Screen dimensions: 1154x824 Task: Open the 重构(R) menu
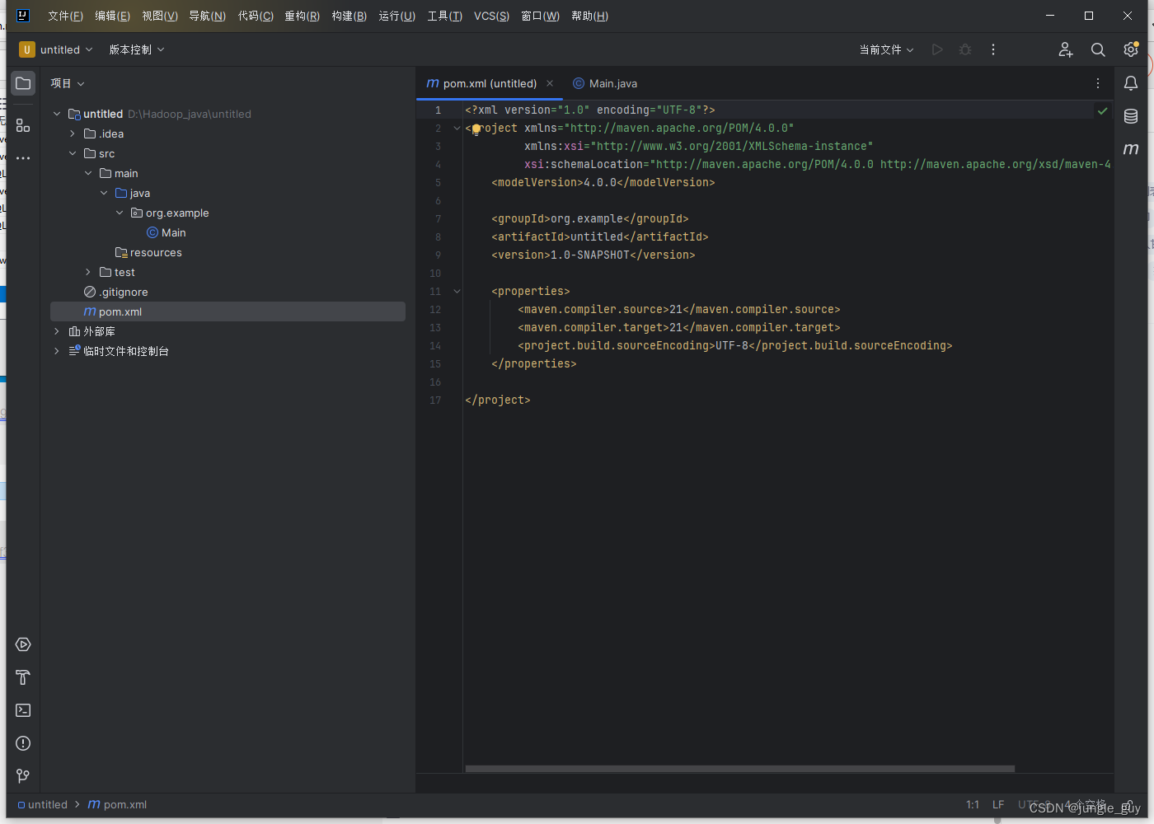302,16
